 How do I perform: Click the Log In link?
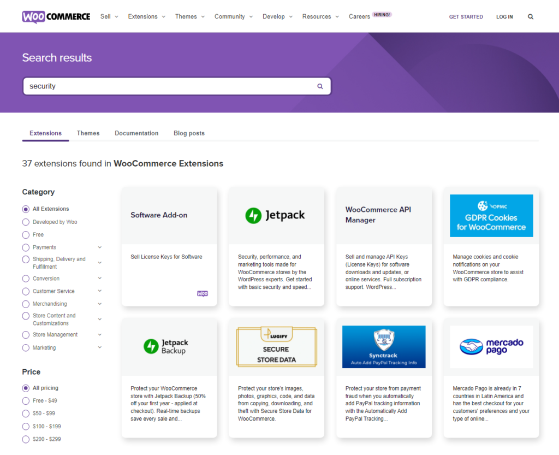tap(504, 17)
